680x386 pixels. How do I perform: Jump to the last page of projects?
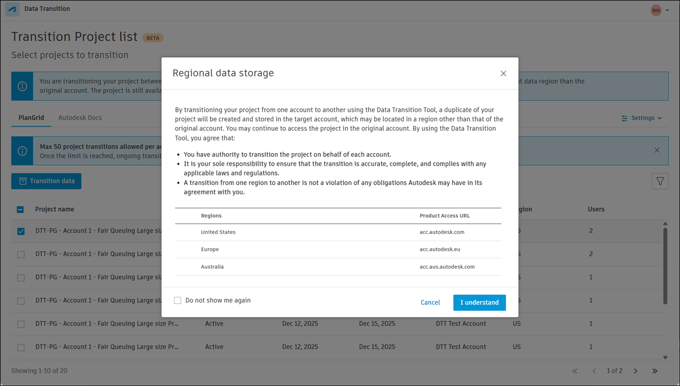[655, 371]
